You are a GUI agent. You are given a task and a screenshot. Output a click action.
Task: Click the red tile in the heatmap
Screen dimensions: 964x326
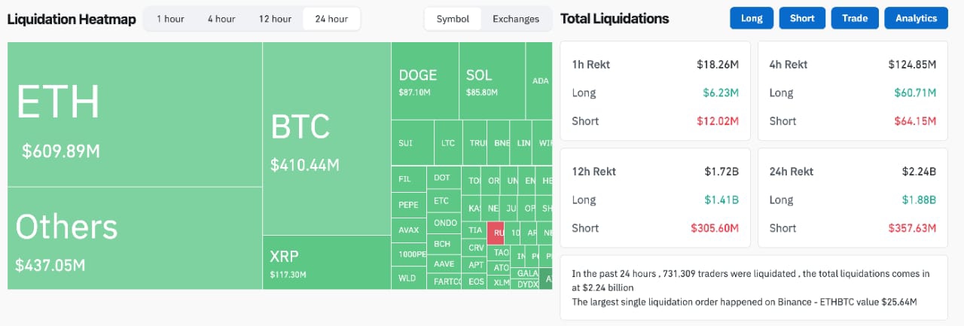pos(496,233)
